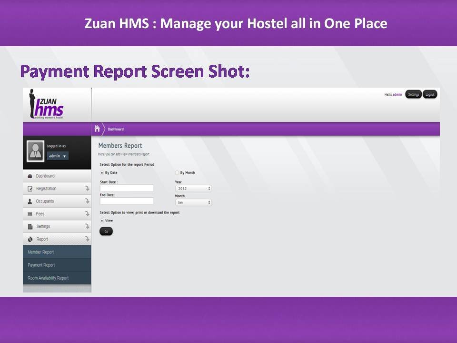Click the Dashboard sidebar icon
The height and width of the screenshot is (343, 457).
coord(30,176)
